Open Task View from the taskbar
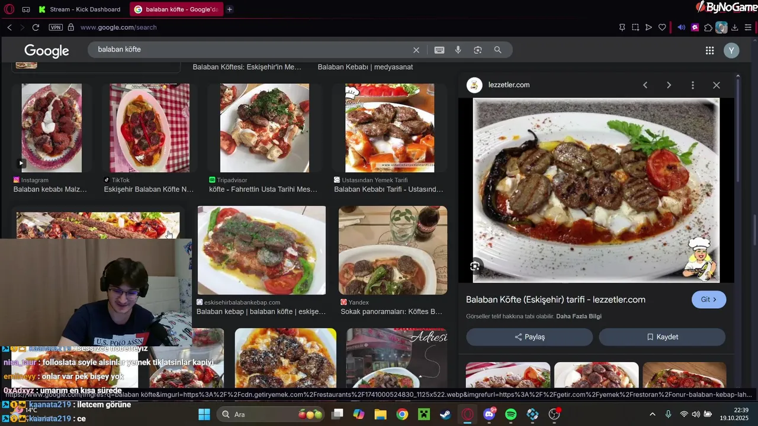Screen dimensions: 758x426 tap(337, 414)
